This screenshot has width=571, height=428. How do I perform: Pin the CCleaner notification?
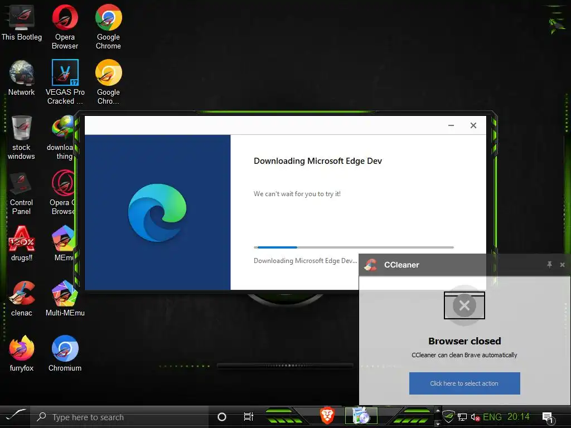pos(549,265)
